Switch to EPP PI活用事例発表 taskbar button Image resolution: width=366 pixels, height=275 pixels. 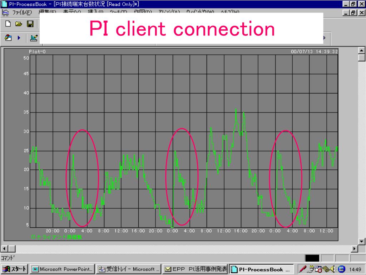(x=195, y=269)
